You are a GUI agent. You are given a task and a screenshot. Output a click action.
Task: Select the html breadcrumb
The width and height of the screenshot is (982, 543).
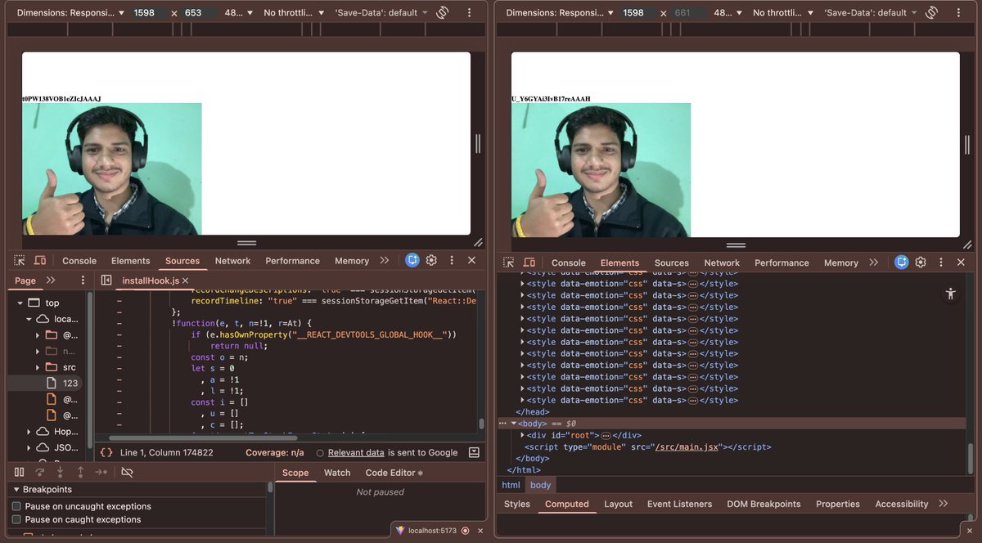click(x=511, y=485)
